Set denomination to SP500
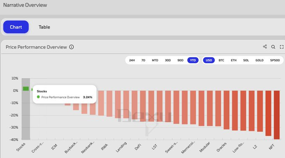The width and height of the screenshot is (285, 158). [275, 61]
